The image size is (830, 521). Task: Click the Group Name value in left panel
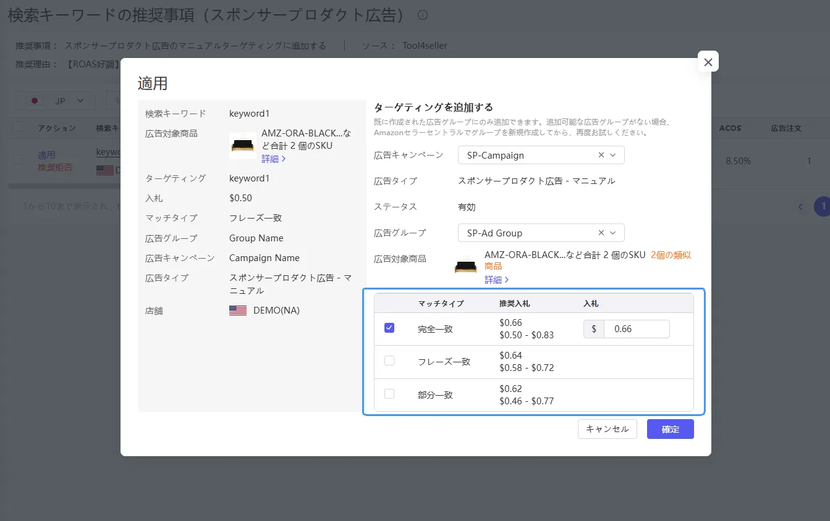coord(256,238)
